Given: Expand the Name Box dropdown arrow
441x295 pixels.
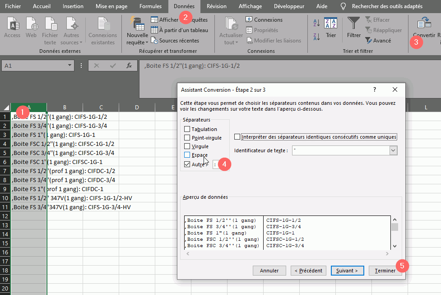Looking at the screenshot, I should (70, 66).
